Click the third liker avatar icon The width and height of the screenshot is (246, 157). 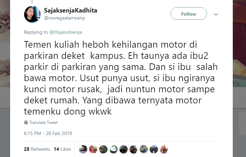click(103, 149)
